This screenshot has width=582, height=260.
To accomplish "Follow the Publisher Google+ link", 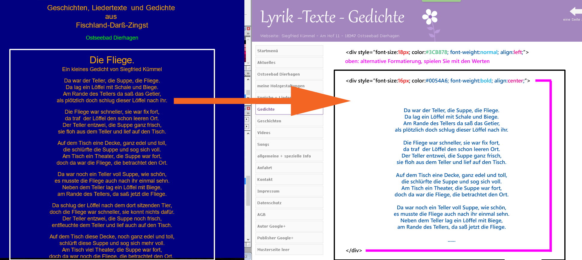I will click(289, 238).
